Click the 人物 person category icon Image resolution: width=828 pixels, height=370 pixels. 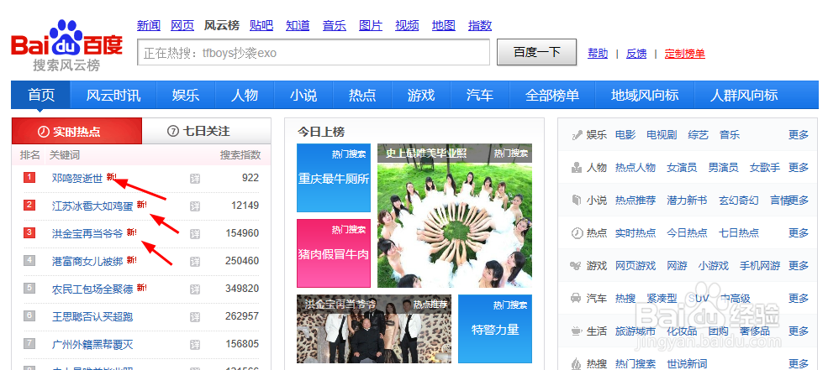pos(577,168)
